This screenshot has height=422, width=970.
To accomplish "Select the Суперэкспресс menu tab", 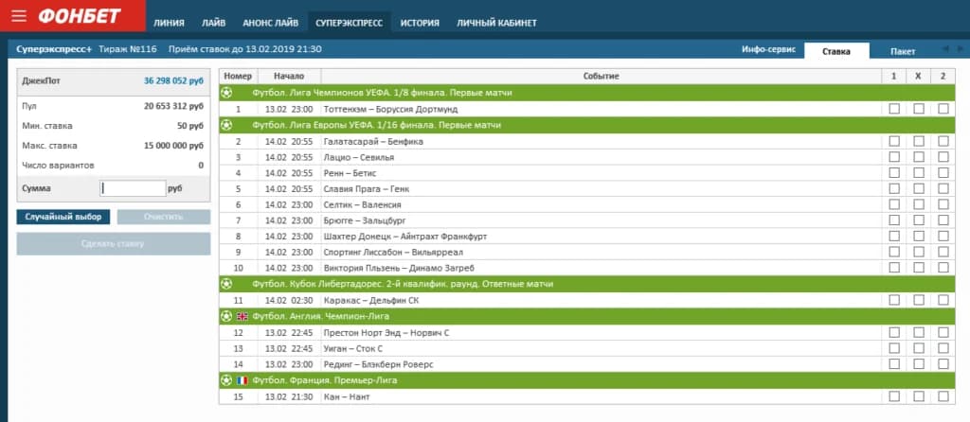I will 349,23.
